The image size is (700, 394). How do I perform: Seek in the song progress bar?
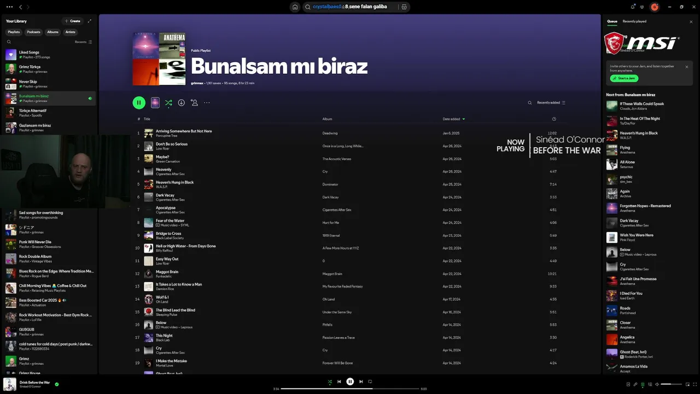(350, 389)
